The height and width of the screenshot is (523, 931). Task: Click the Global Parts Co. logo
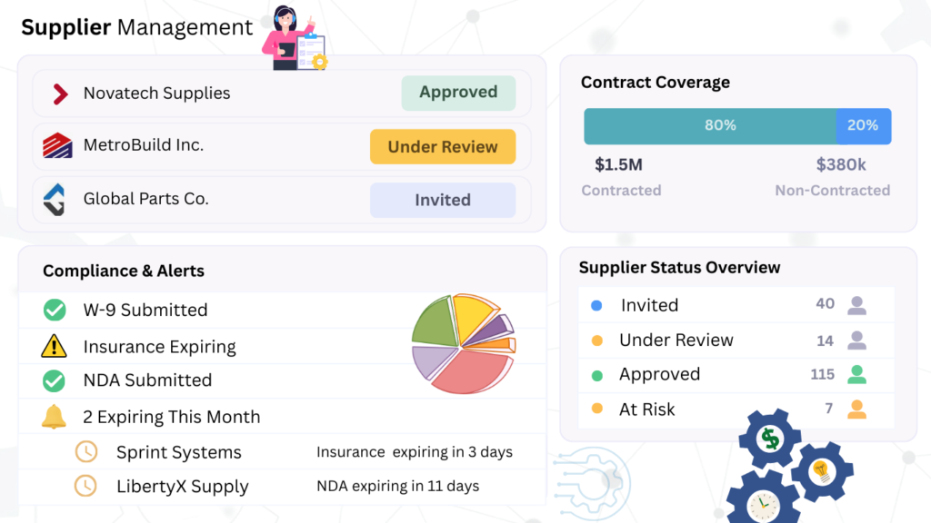(x=55, y=199)
